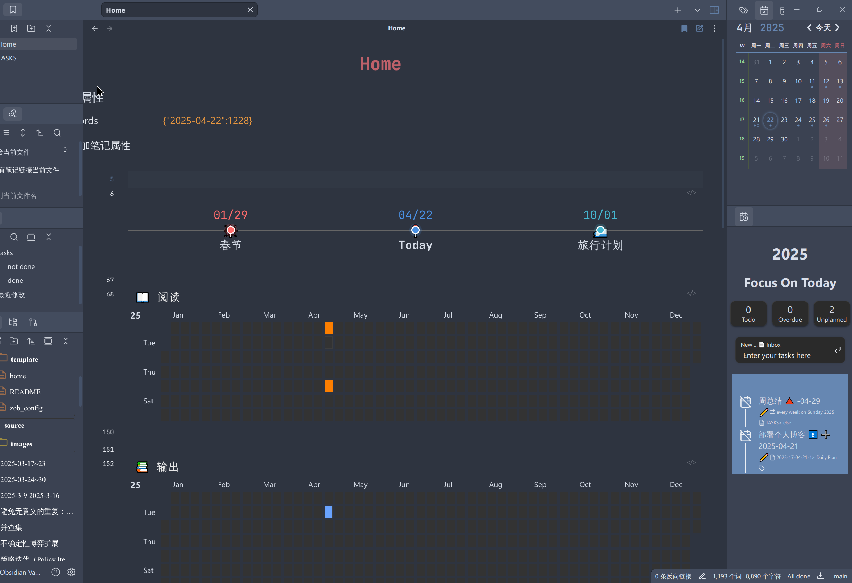This screenshot has width=852, height=583.
Task: Select April 25 in the calendar
Action: pyautogui.click(x=812, y=120)
